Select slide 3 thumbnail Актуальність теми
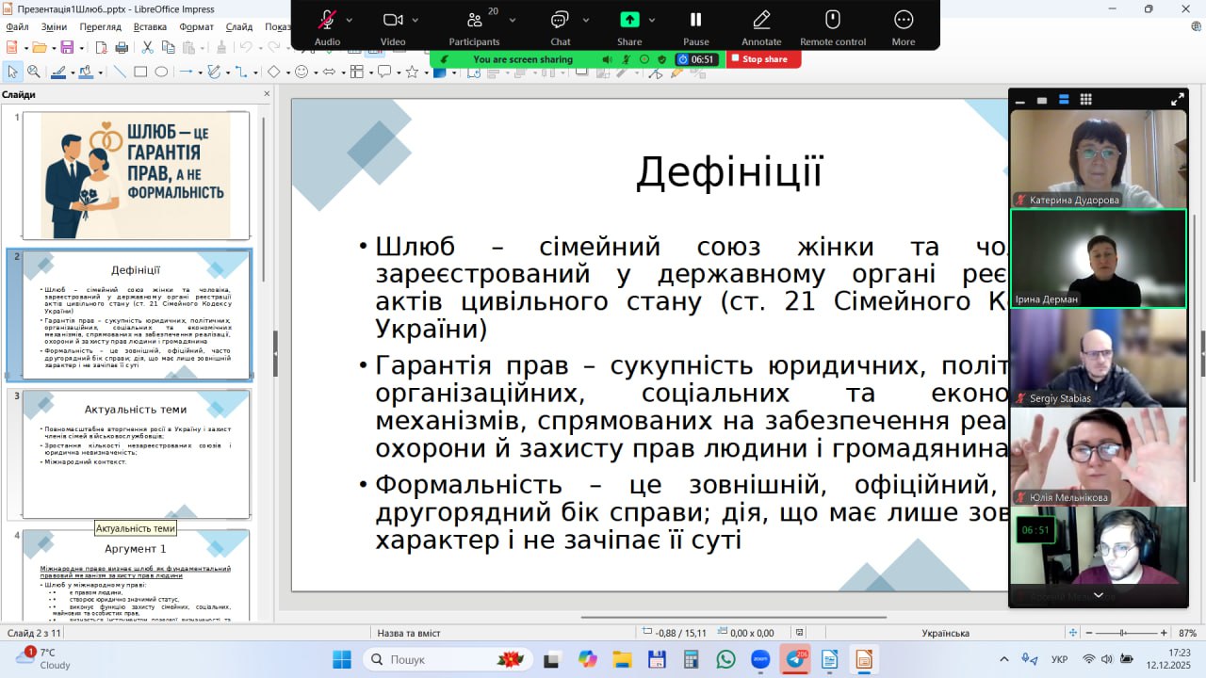1206x678 pixels. [136, 454]
